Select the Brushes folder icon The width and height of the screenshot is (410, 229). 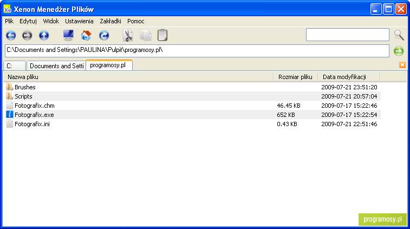[10, 87]
